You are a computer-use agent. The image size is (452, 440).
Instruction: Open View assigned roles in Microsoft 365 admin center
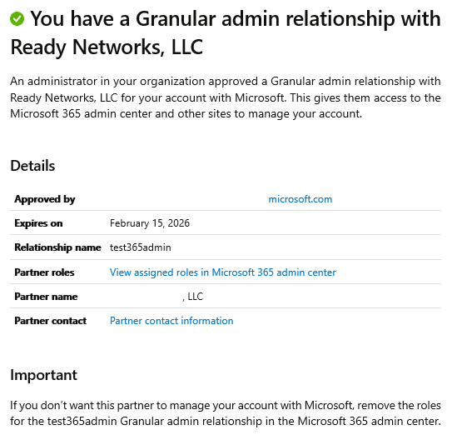pos(223,272)
